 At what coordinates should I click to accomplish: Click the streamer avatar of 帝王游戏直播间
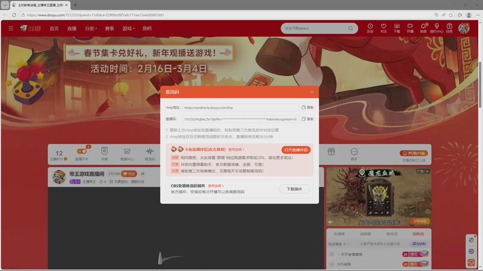click(59, 177)
